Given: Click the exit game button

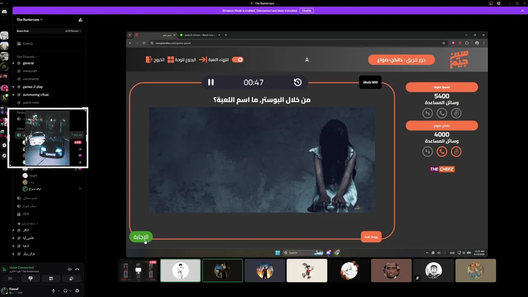Looking at the screenshot, I should tap(155, 60).
